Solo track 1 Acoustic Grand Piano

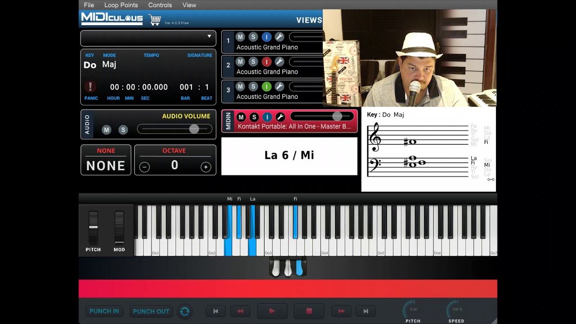pos(253,37)
